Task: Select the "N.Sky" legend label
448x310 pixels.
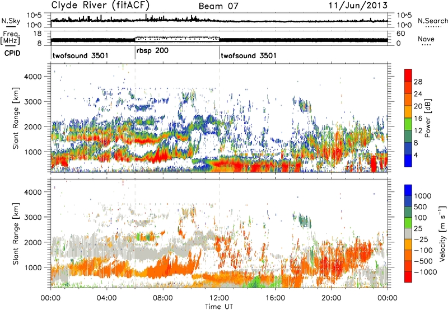Action: pyautogui.click(x=11, y=21)
